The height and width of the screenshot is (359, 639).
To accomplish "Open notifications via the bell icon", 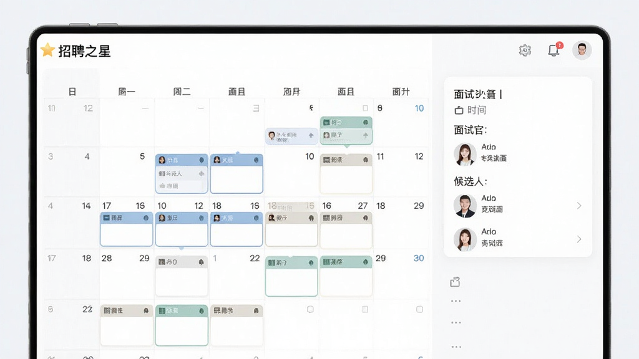I will (554, 50).
